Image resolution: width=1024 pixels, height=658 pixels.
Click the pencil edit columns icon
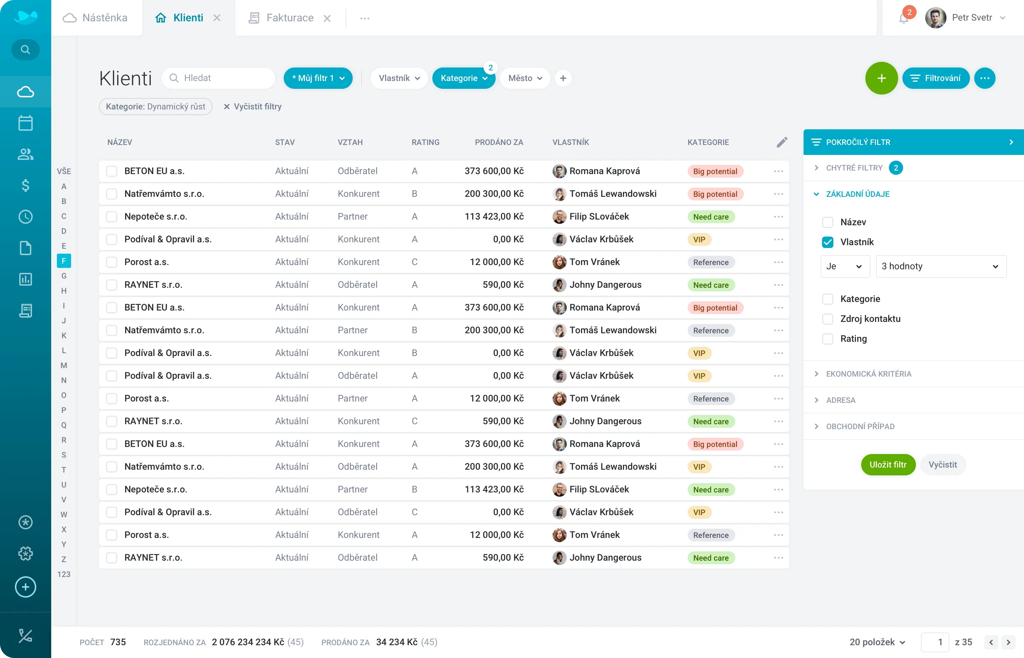[782, 142]
